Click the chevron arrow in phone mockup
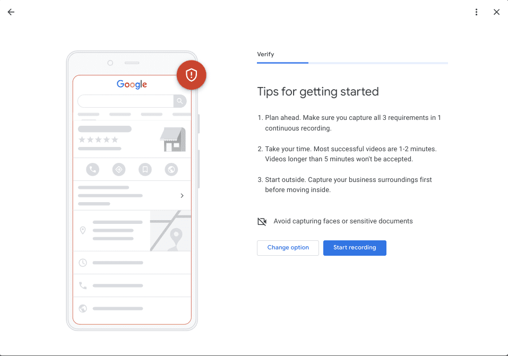The height and width of the screenshot is (356, 508). click(182, 196)
